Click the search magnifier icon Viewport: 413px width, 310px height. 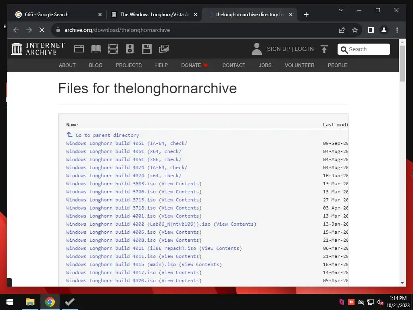[344, 50]
